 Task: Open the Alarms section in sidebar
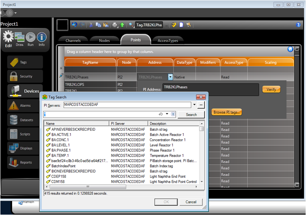tap(25, 106)
